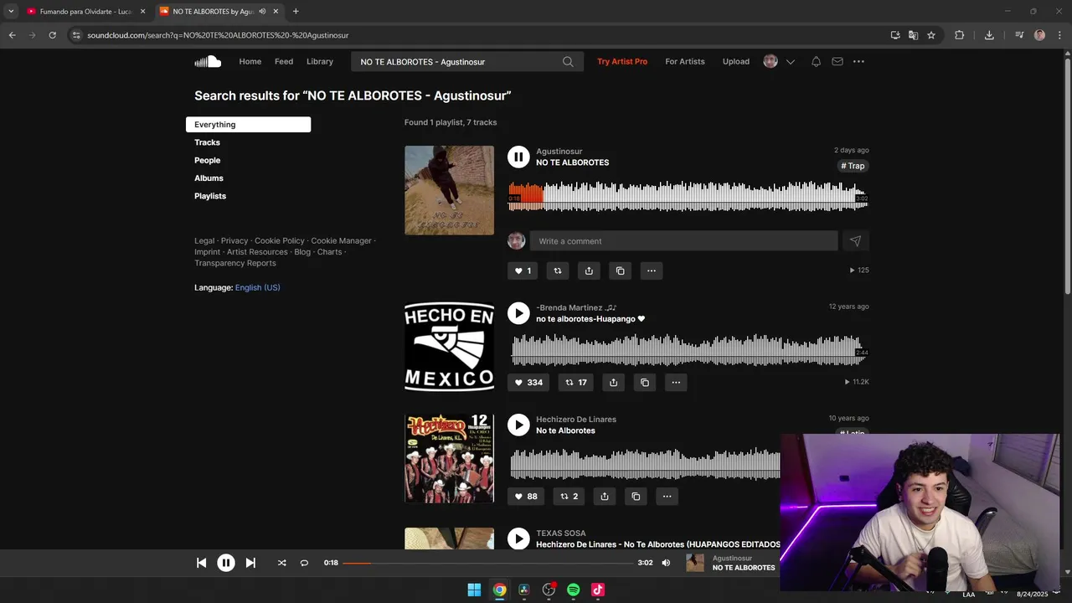Click Try Artist Pro link
The image size is (1072, 603).
click(622, 61)
